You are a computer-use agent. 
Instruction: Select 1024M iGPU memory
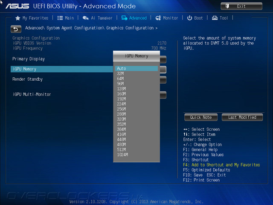pyautogui.click(x=122, y=155)
